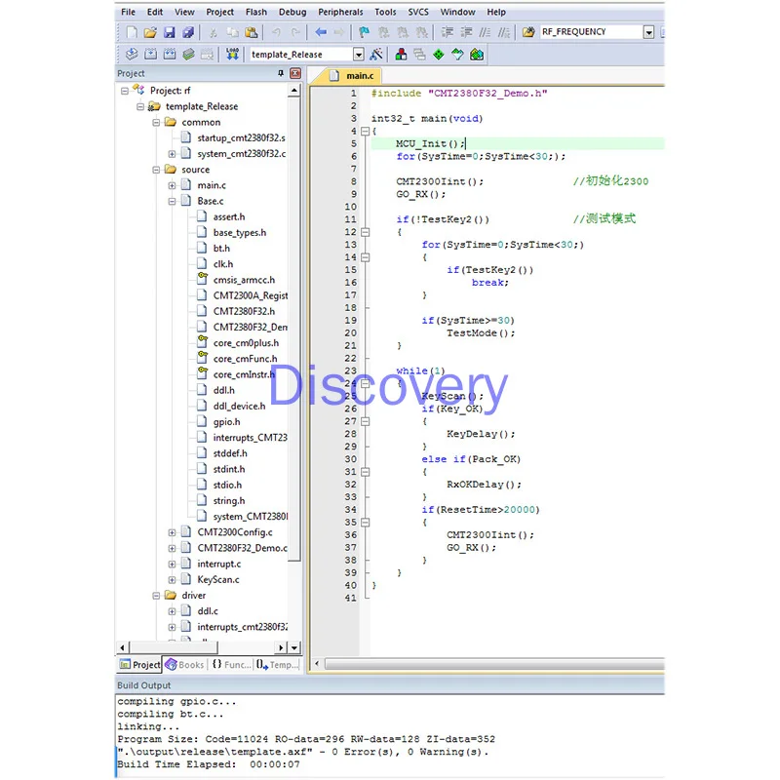
Task: Save the current file with the Save icon
Action: click(x=170, y=32)
